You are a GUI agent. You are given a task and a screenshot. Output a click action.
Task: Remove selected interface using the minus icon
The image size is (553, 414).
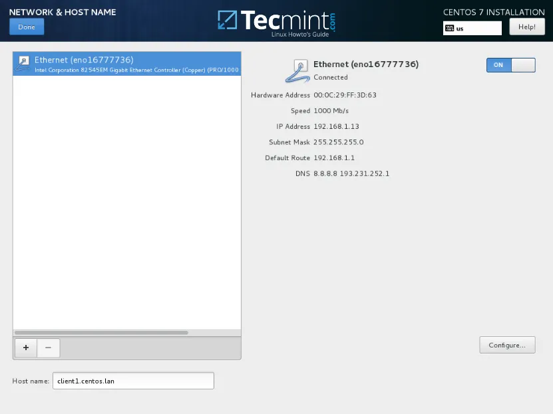[48, 348]
